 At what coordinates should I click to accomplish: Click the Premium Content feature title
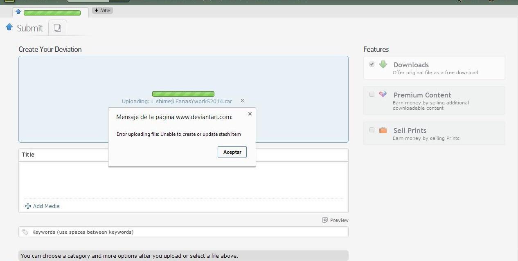coord(422,95)
